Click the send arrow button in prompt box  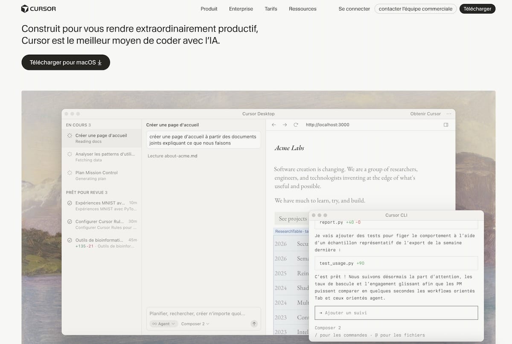point(254,324)
